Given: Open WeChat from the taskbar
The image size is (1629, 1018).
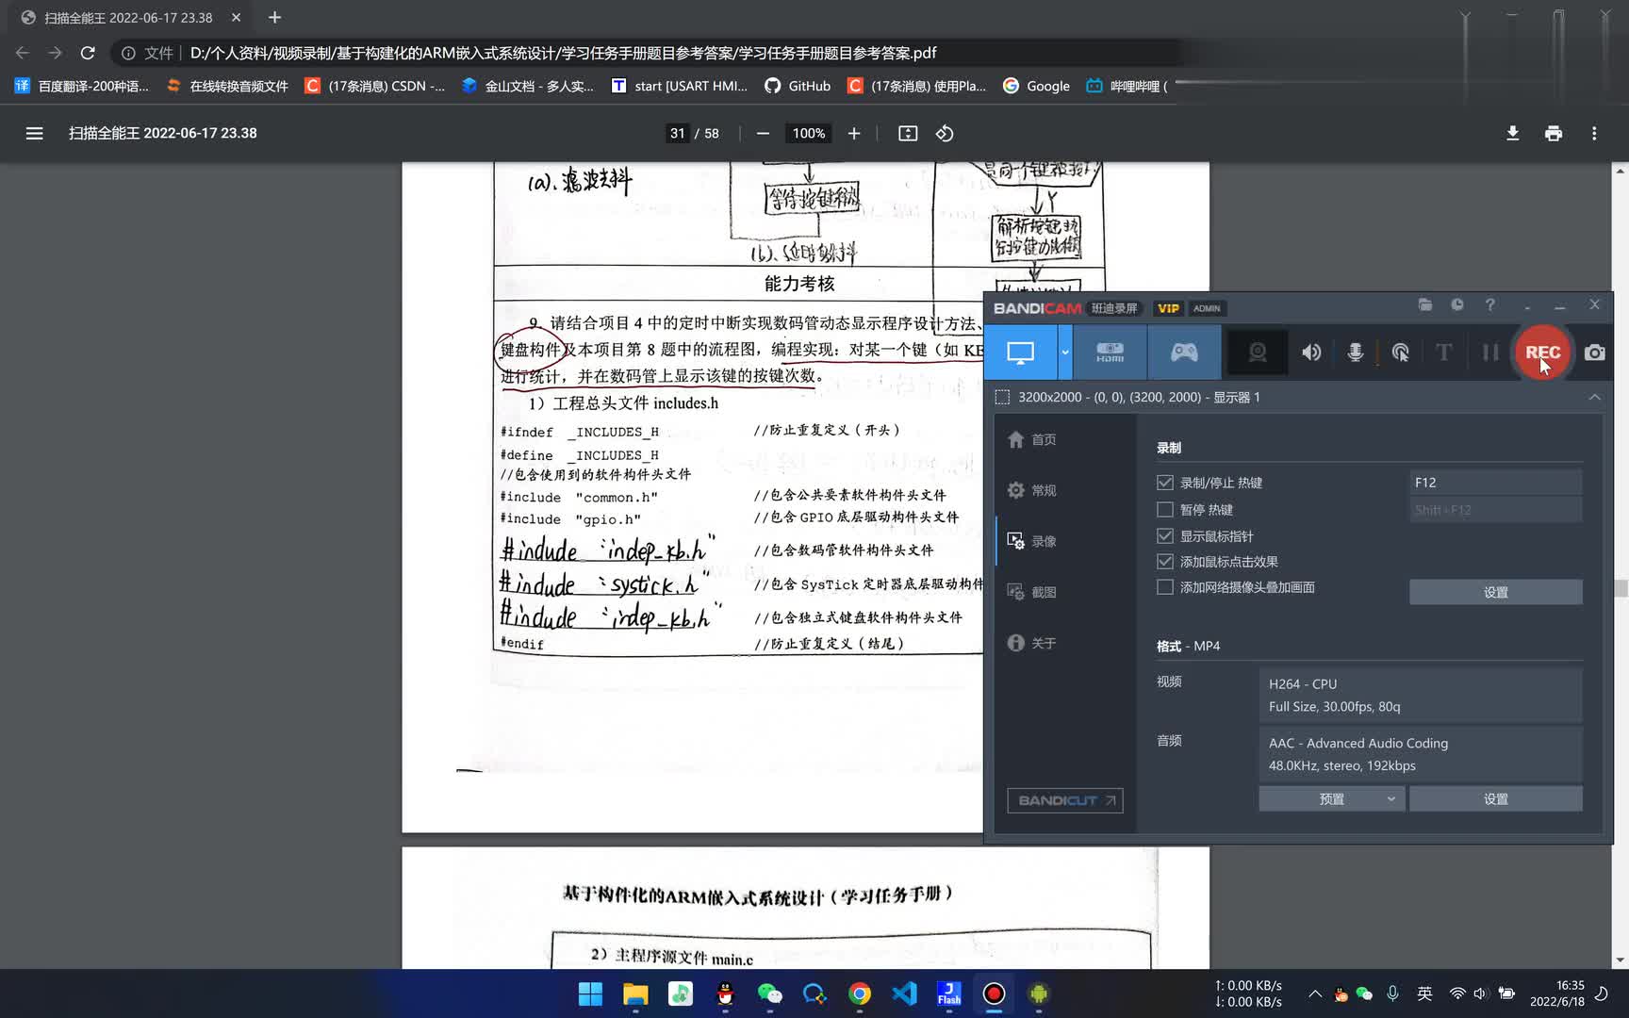Looking at the screenshot, I should 769,993.
